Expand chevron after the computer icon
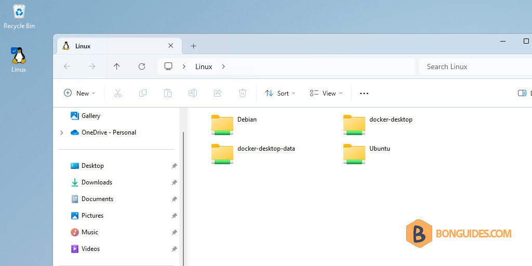The height and width of the screenshot is (266, 532). tap(184, 66)
